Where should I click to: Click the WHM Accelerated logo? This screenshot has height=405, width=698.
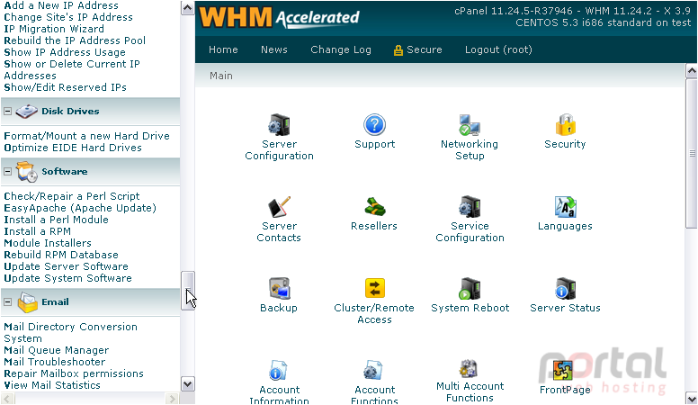point(279,18)
